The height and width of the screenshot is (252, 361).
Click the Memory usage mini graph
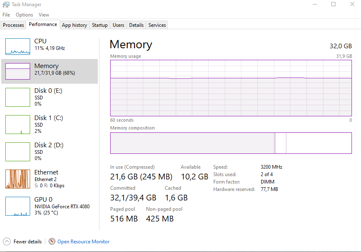click(18, 71)
